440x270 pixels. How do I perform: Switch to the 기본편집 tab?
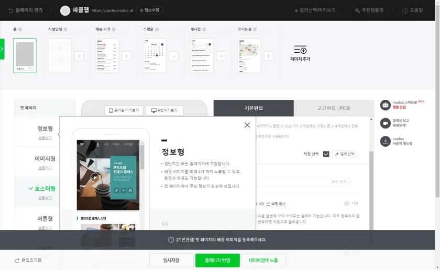click(254, 109)
